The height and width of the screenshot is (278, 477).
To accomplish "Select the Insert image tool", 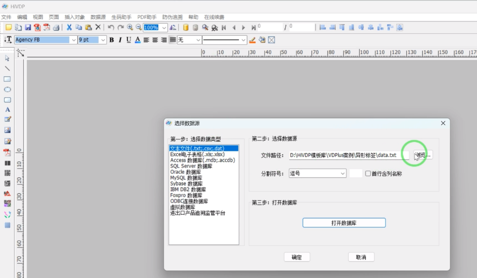I will 8,130.
